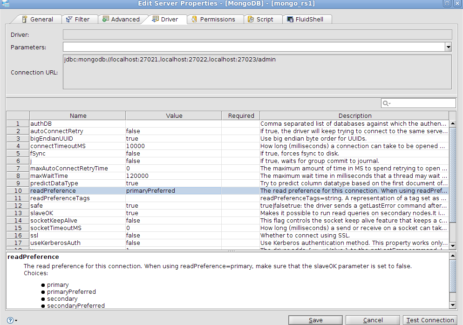The image size is (463, 325).
Task: Select maxAutoConnectRetryTime property
Action: point(69,169)
